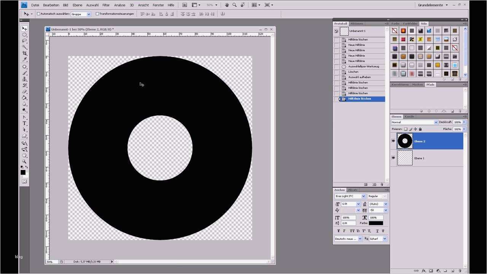Viewport: 487px width, 274px height.
Task: Open the 'Filter' menu
Action: [x=106, y=5]
